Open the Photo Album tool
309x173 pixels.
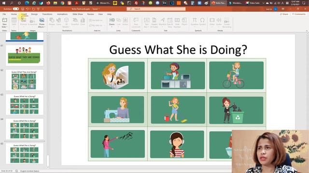tap(42, 23)
